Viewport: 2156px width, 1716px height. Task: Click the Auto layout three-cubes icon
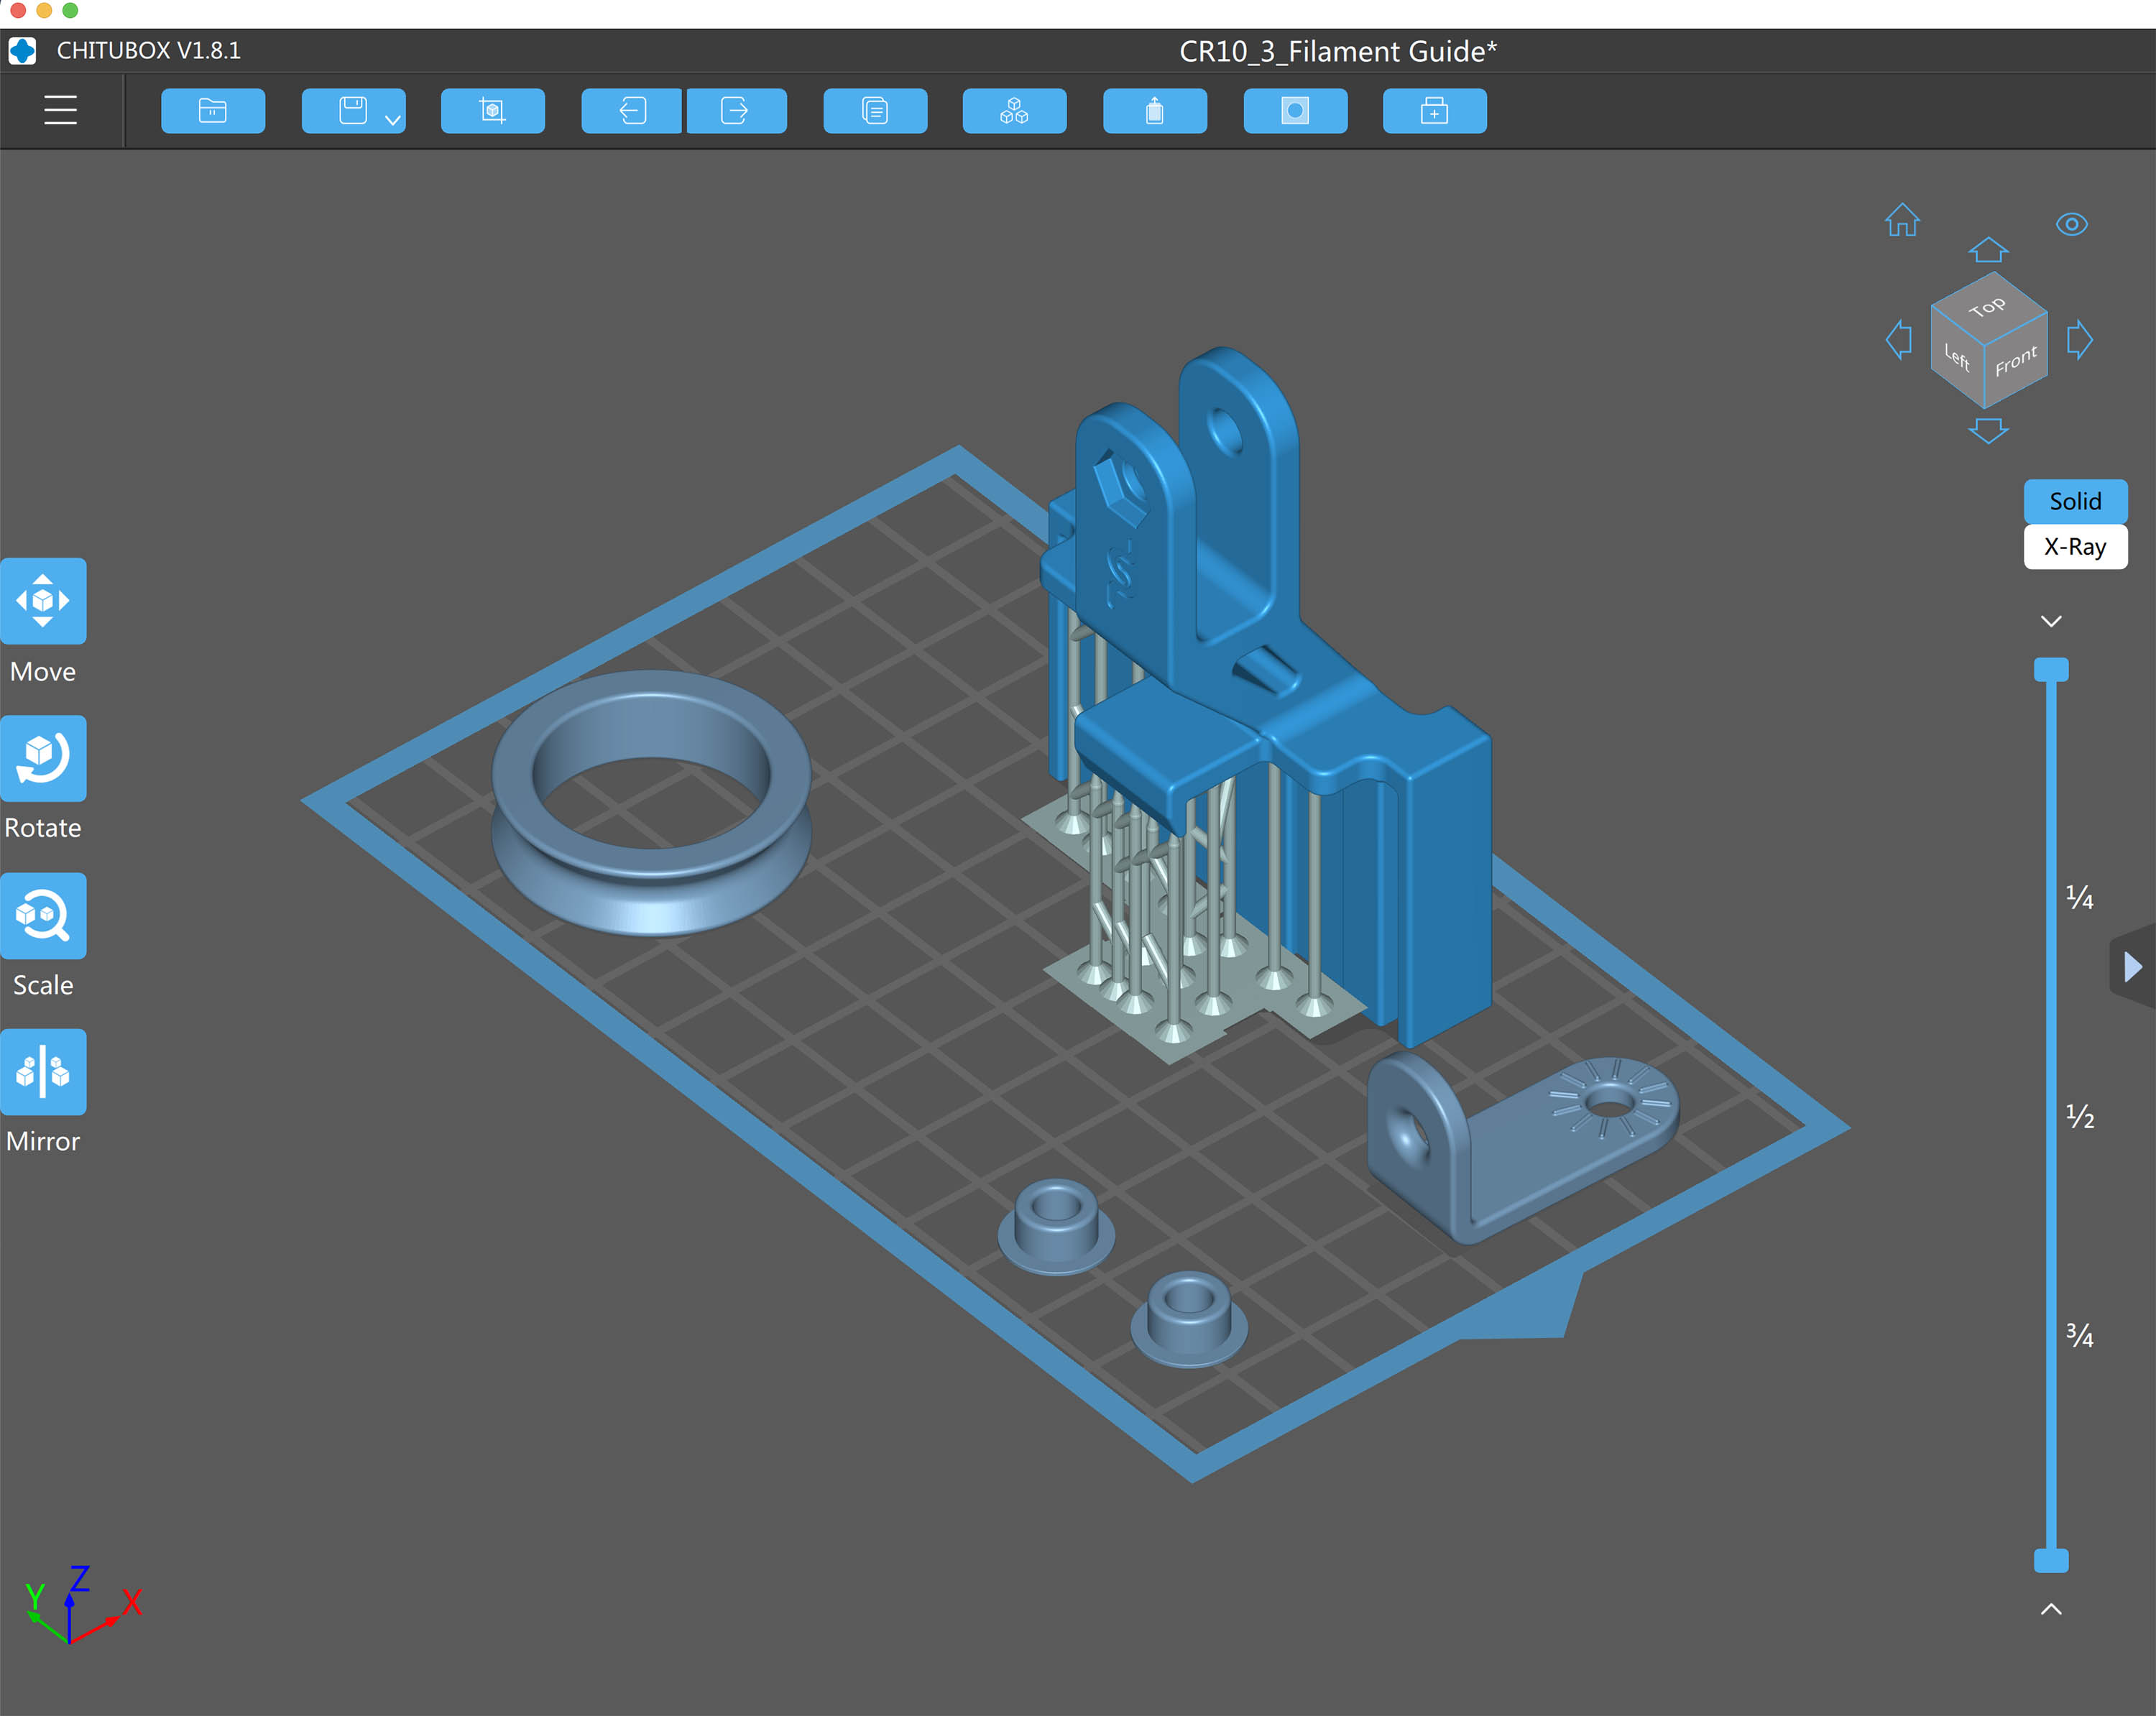[1014, 110]
